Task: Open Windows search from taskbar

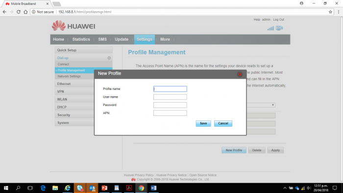Action: pyautogui.click(x=18, y=188)
